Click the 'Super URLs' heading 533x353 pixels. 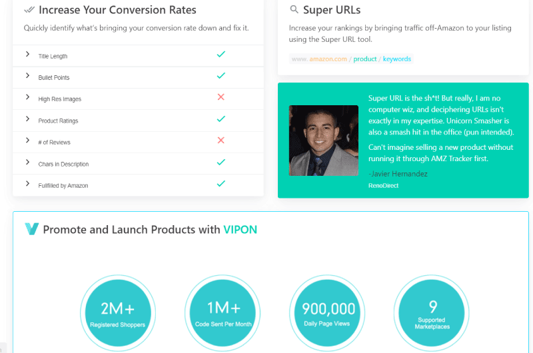tap(332, 10)
